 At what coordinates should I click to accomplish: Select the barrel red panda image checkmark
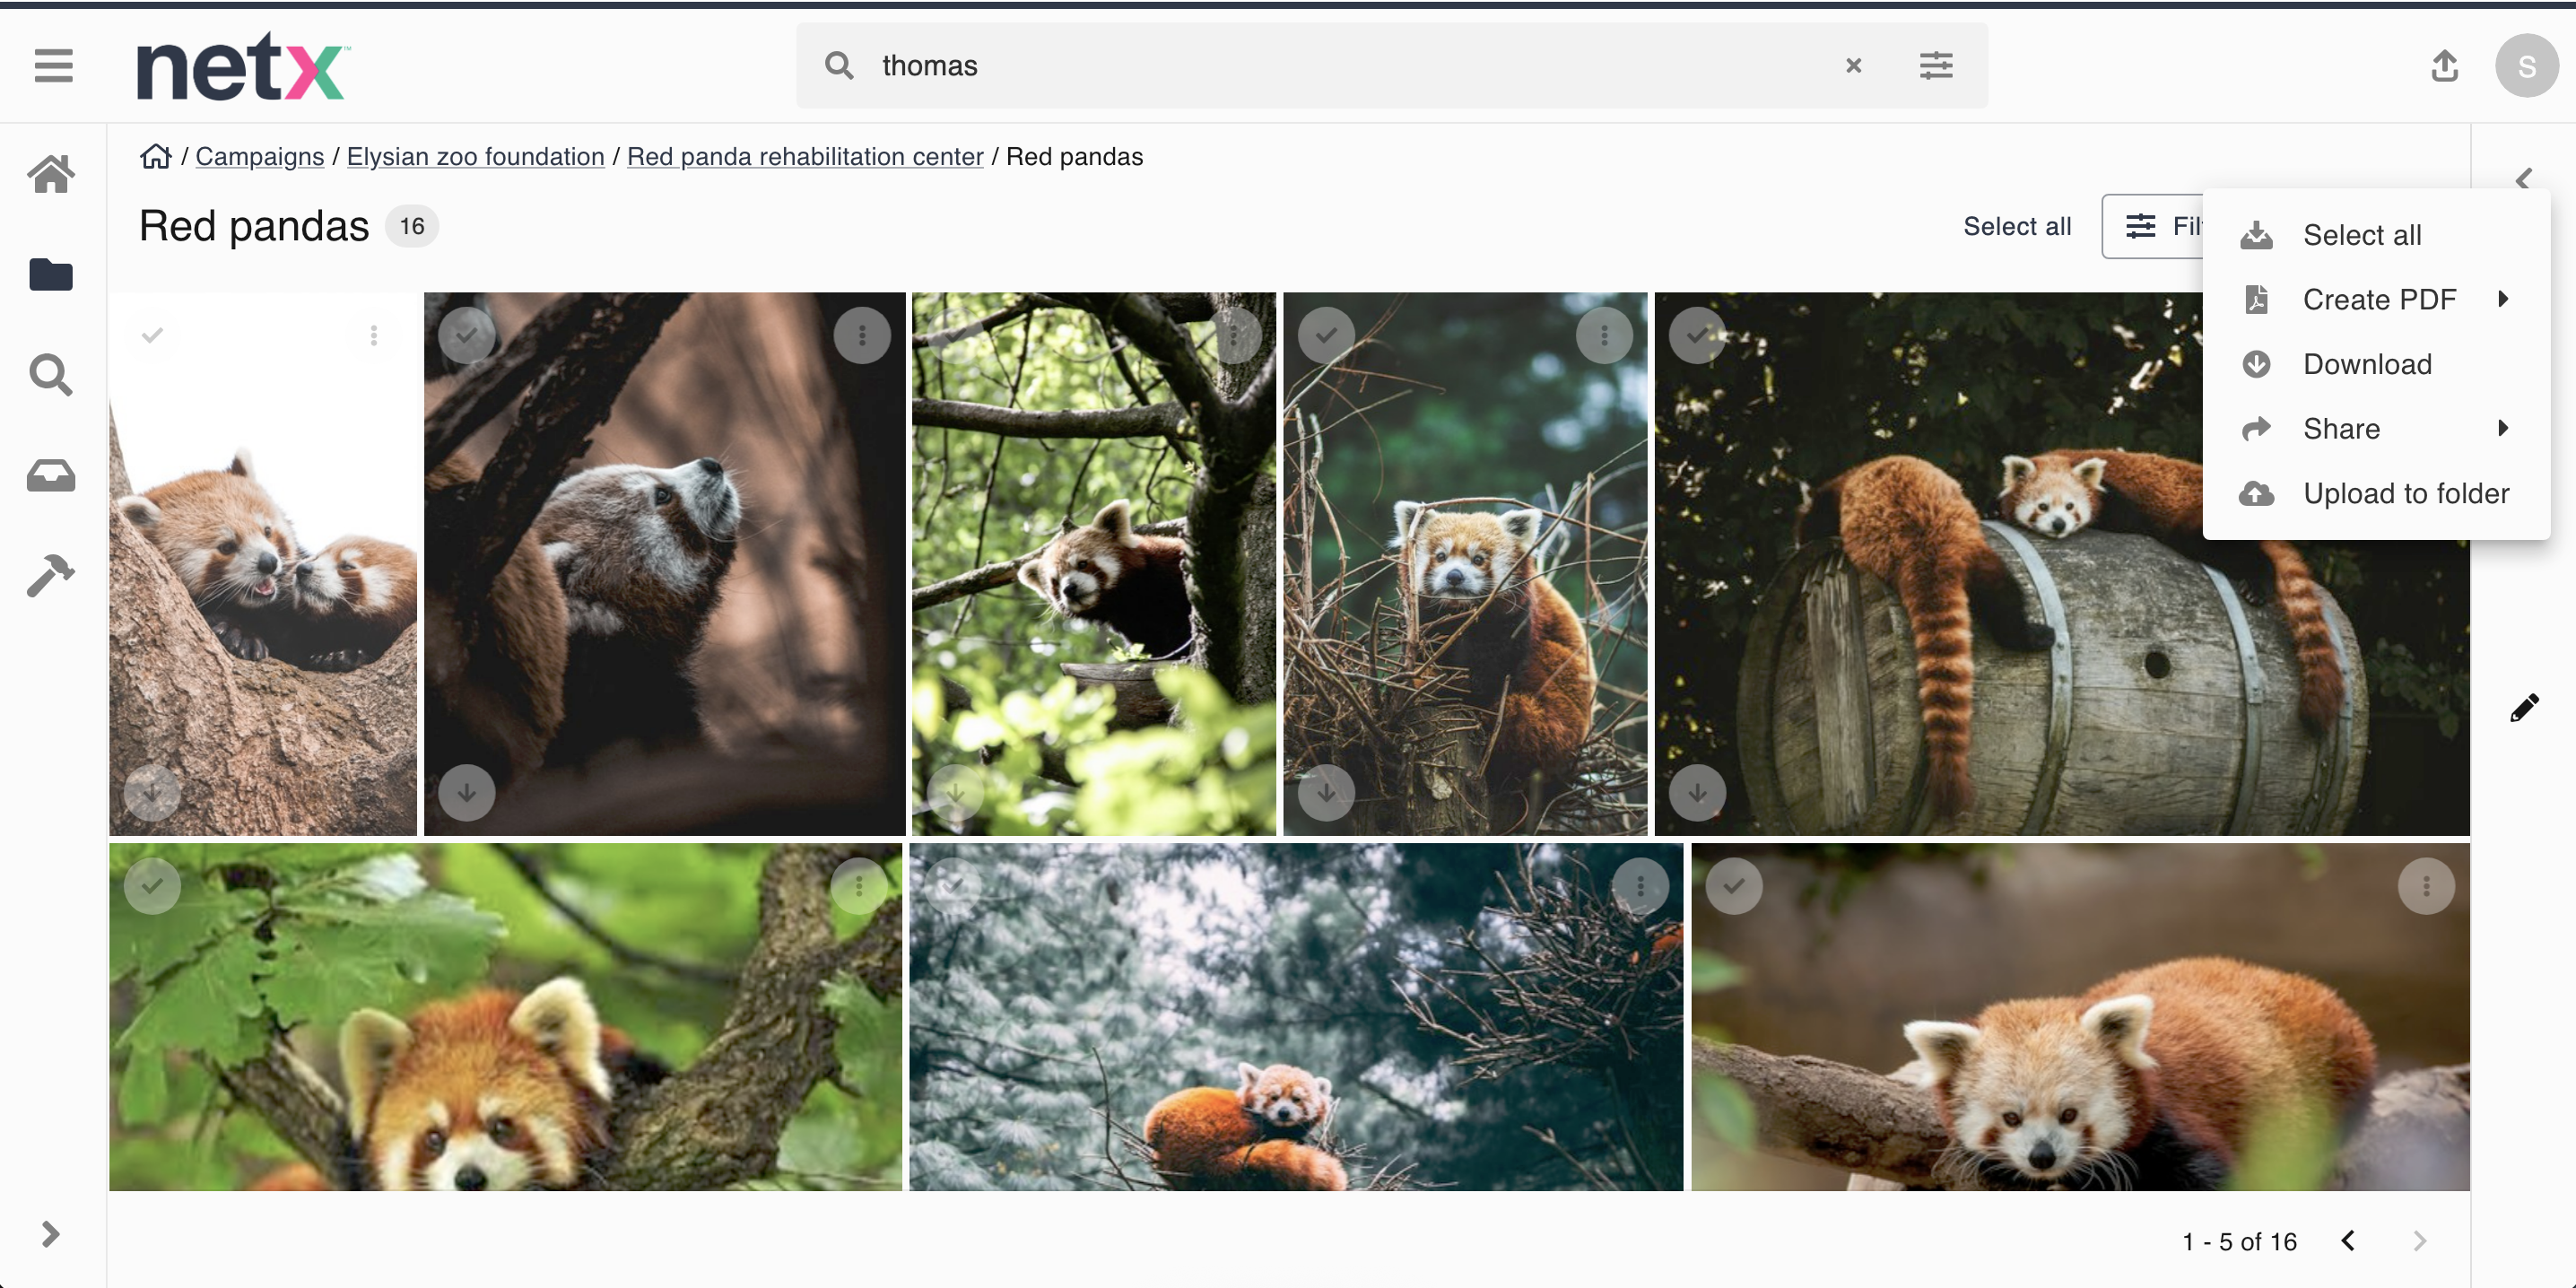pos(1697,335)
